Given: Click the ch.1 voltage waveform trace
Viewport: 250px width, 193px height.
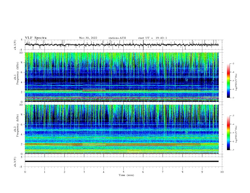Looking at the screenshot, I should click(x=122, y=45).
